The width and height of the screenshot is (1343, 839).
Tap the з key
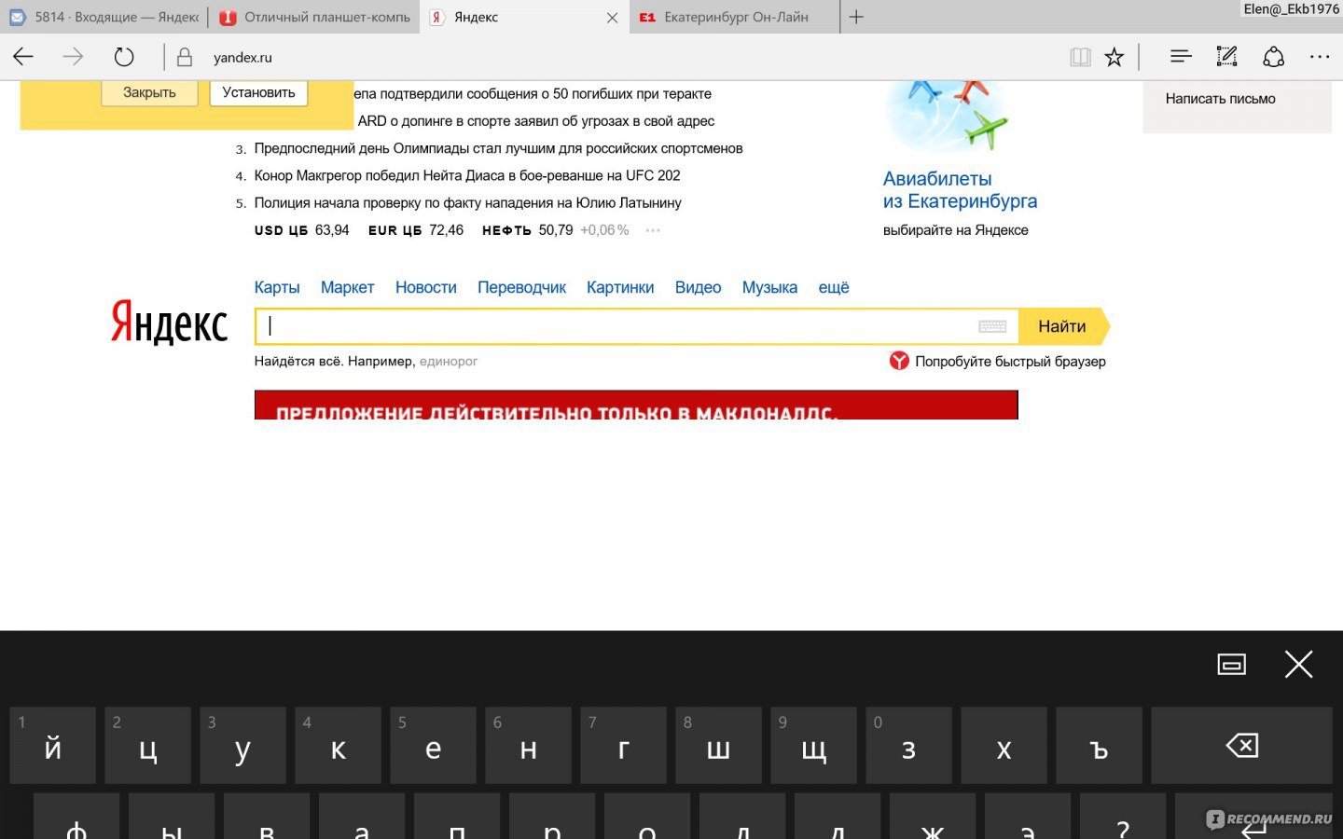[909, 745]
